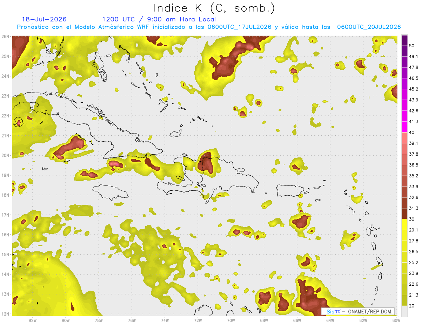Viewport: 421px width, 325px height.
Task: Click colorbar value '37.8'
Action: (x=414, y=154)
